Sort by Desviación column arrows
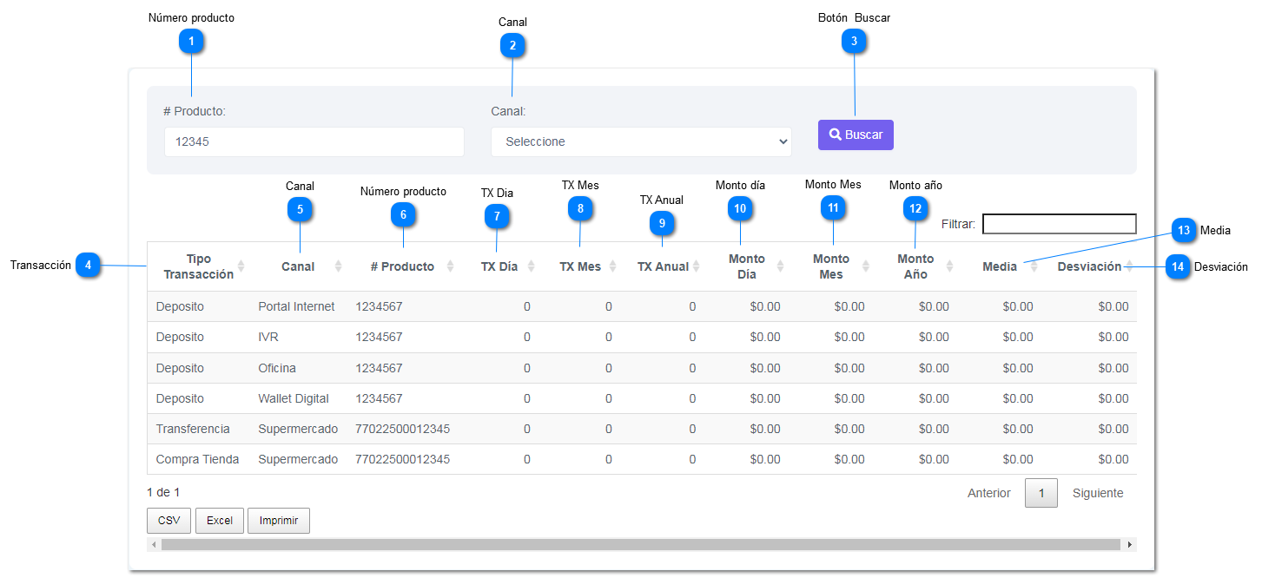1262x578 pixels. (1129, 266)
